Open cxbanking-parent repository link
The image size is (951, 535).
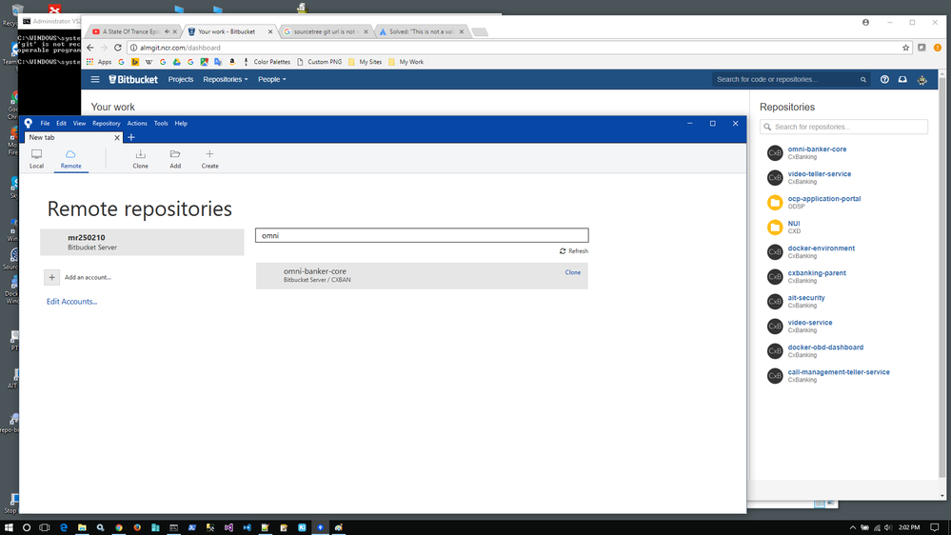(817, 273)
